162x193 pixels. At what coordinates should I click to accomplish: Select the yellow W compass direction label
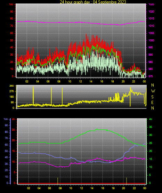click(153, 91)
